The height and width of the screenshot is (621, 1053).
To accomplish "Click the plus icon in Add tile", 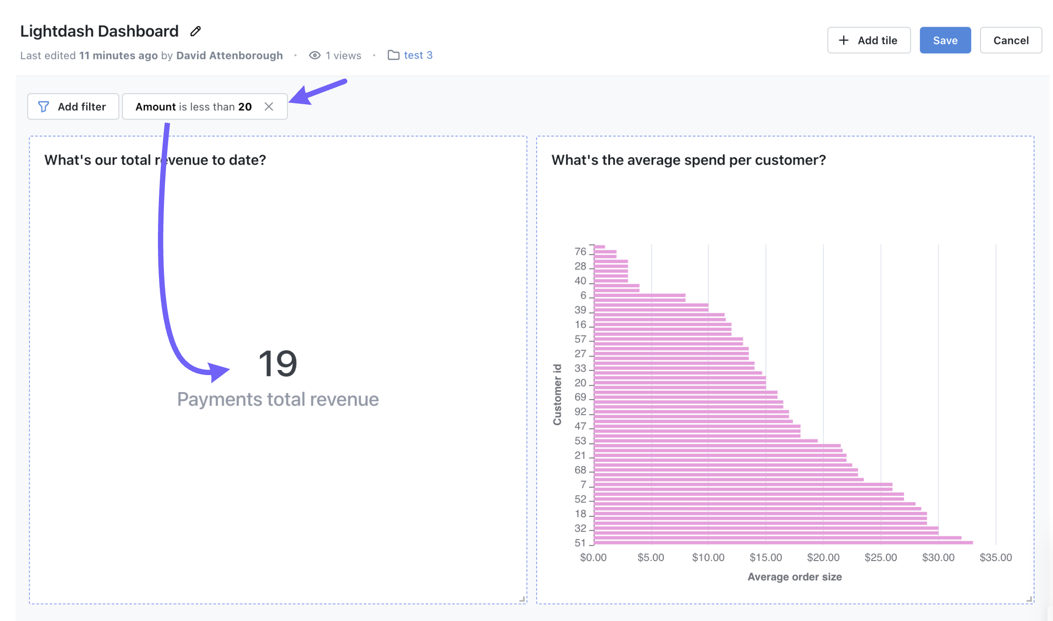I will (843, 40).
